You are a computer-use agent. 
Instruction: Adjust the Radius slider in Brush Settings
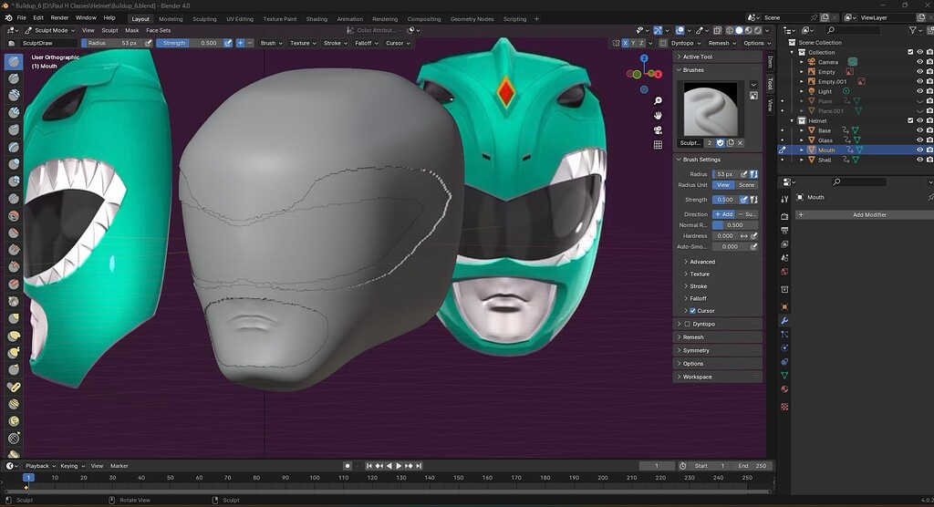tap(725, 174)
